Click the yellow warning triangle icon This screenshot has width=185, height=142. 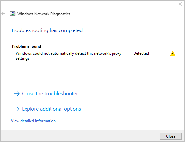pos(173,54)
